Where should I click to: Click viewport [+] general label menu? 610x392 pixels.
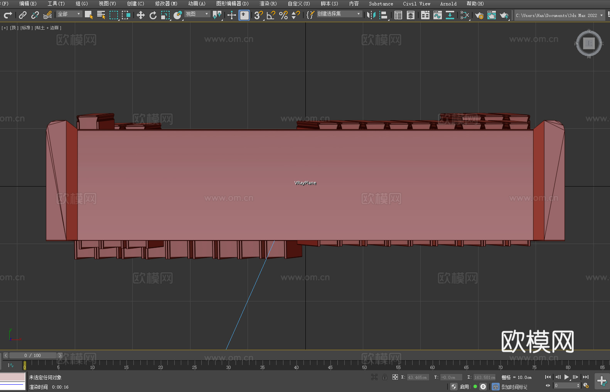[5, 28]
